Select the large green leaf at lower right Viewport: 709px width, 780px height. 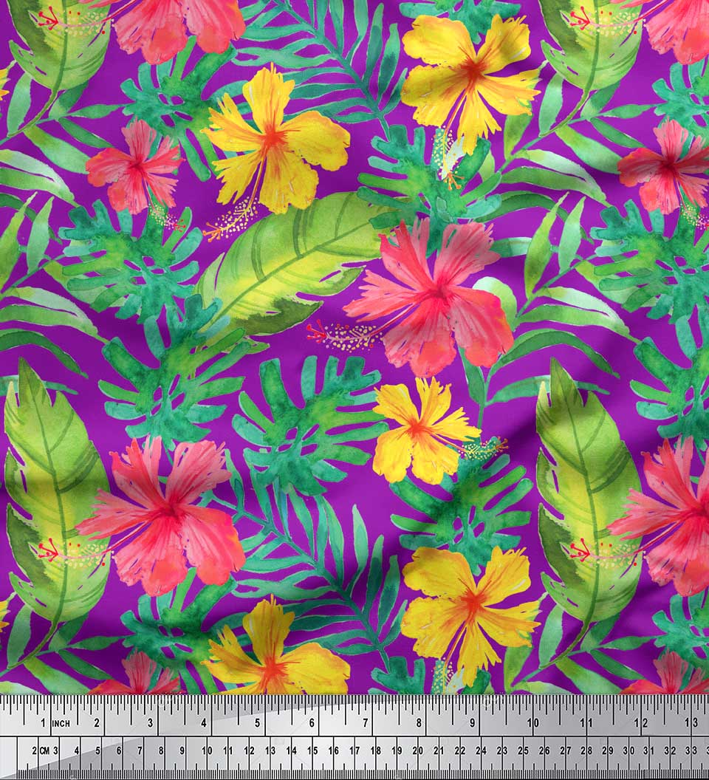[x=583, y=480]
